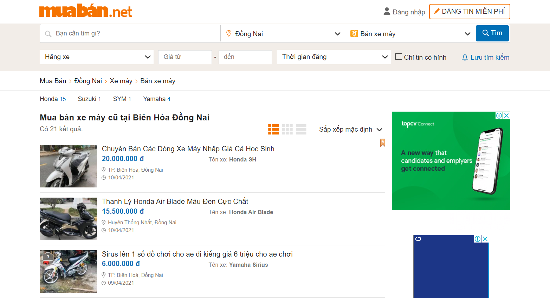Expand the Hãng xe dropdown
Screen dimensions: 550x298
pyautogui.click(x=97, y=57)
